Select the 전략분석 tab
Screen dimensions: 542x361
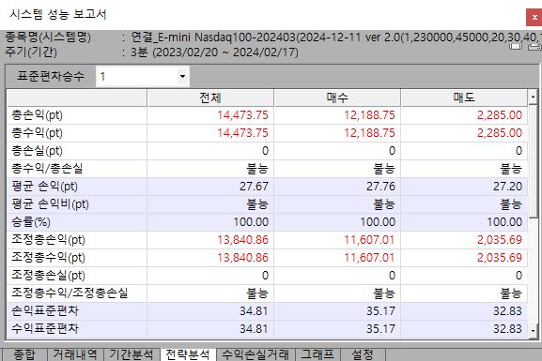click(188, 354)
